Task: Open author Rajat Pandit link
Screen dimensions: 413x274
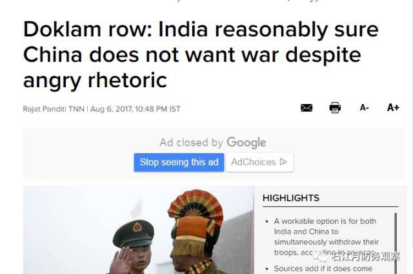Action: (45, 109)
